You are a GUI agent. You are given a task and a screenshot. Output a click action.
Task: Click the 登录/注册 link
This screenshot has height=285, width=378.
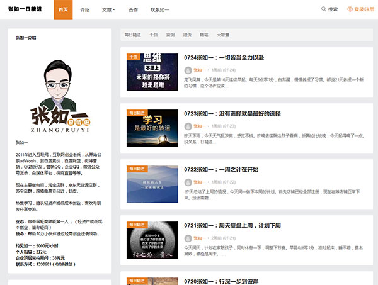364,9
